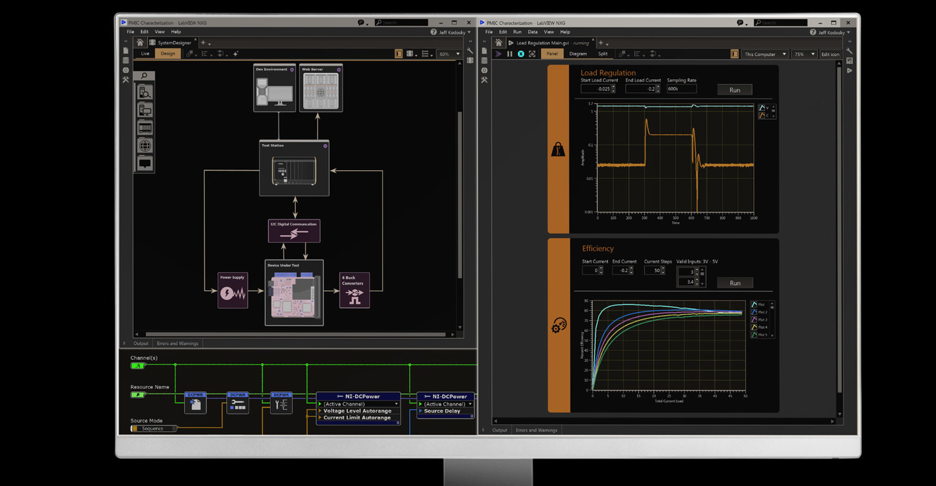Toggle the orange trace checkbox in Load Regulation legend
The image size is (936, 486).
pos(762,115)
